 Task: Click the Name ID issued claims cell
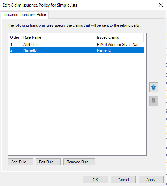click(x=104, y=50)
